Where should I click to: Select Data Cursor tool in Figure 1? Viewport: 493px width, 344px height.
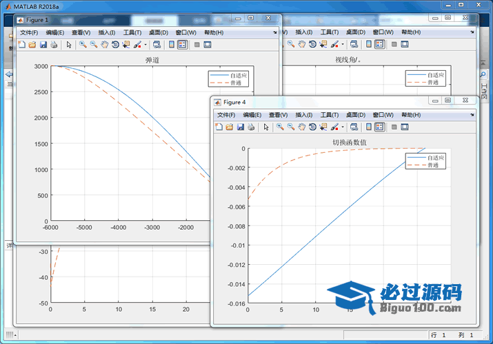[x=126, y=45]
